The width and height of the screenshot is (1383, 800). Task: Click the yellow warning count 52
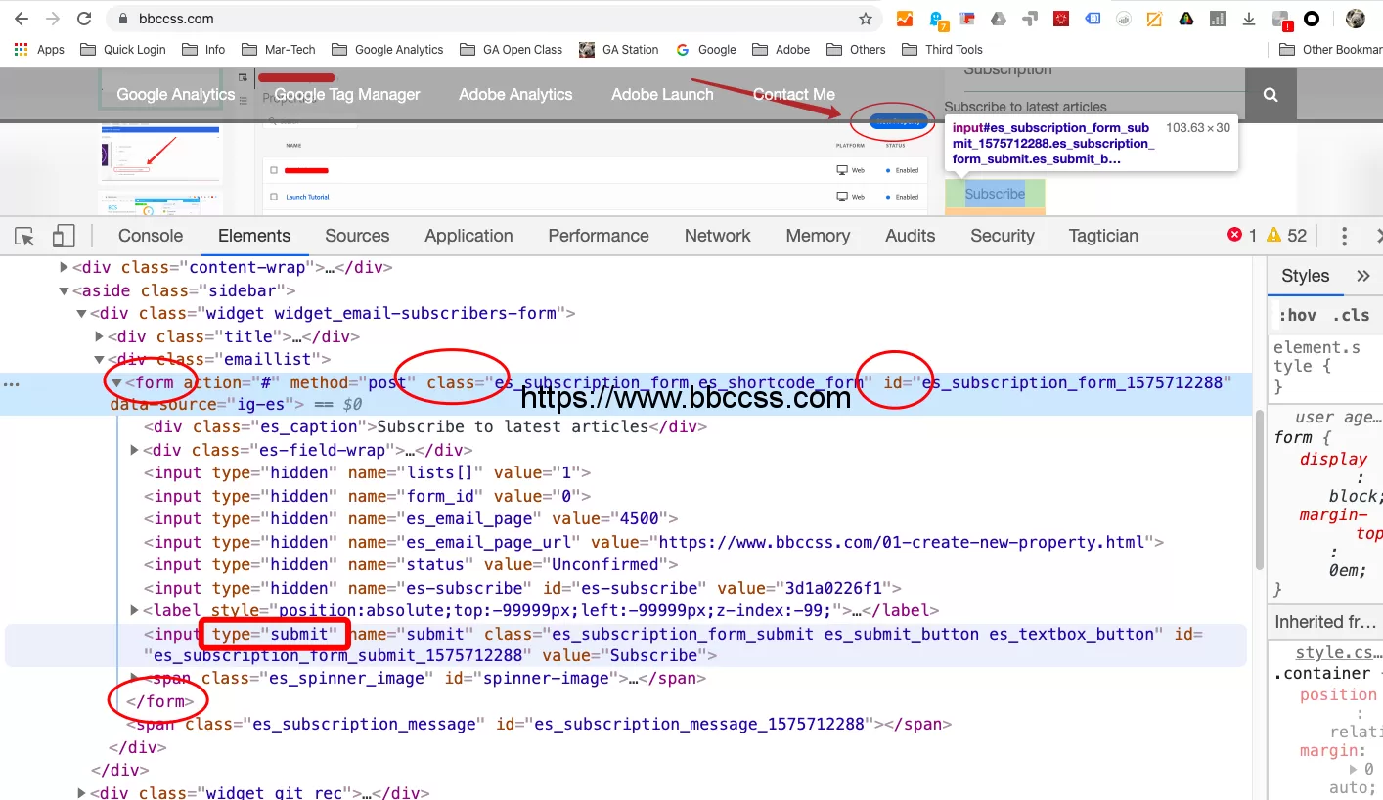(x=1287, y=236)
